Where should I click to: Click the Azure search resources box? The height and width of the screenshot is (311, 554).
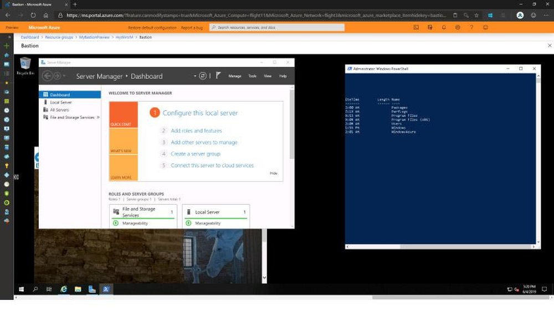[276, 27]
